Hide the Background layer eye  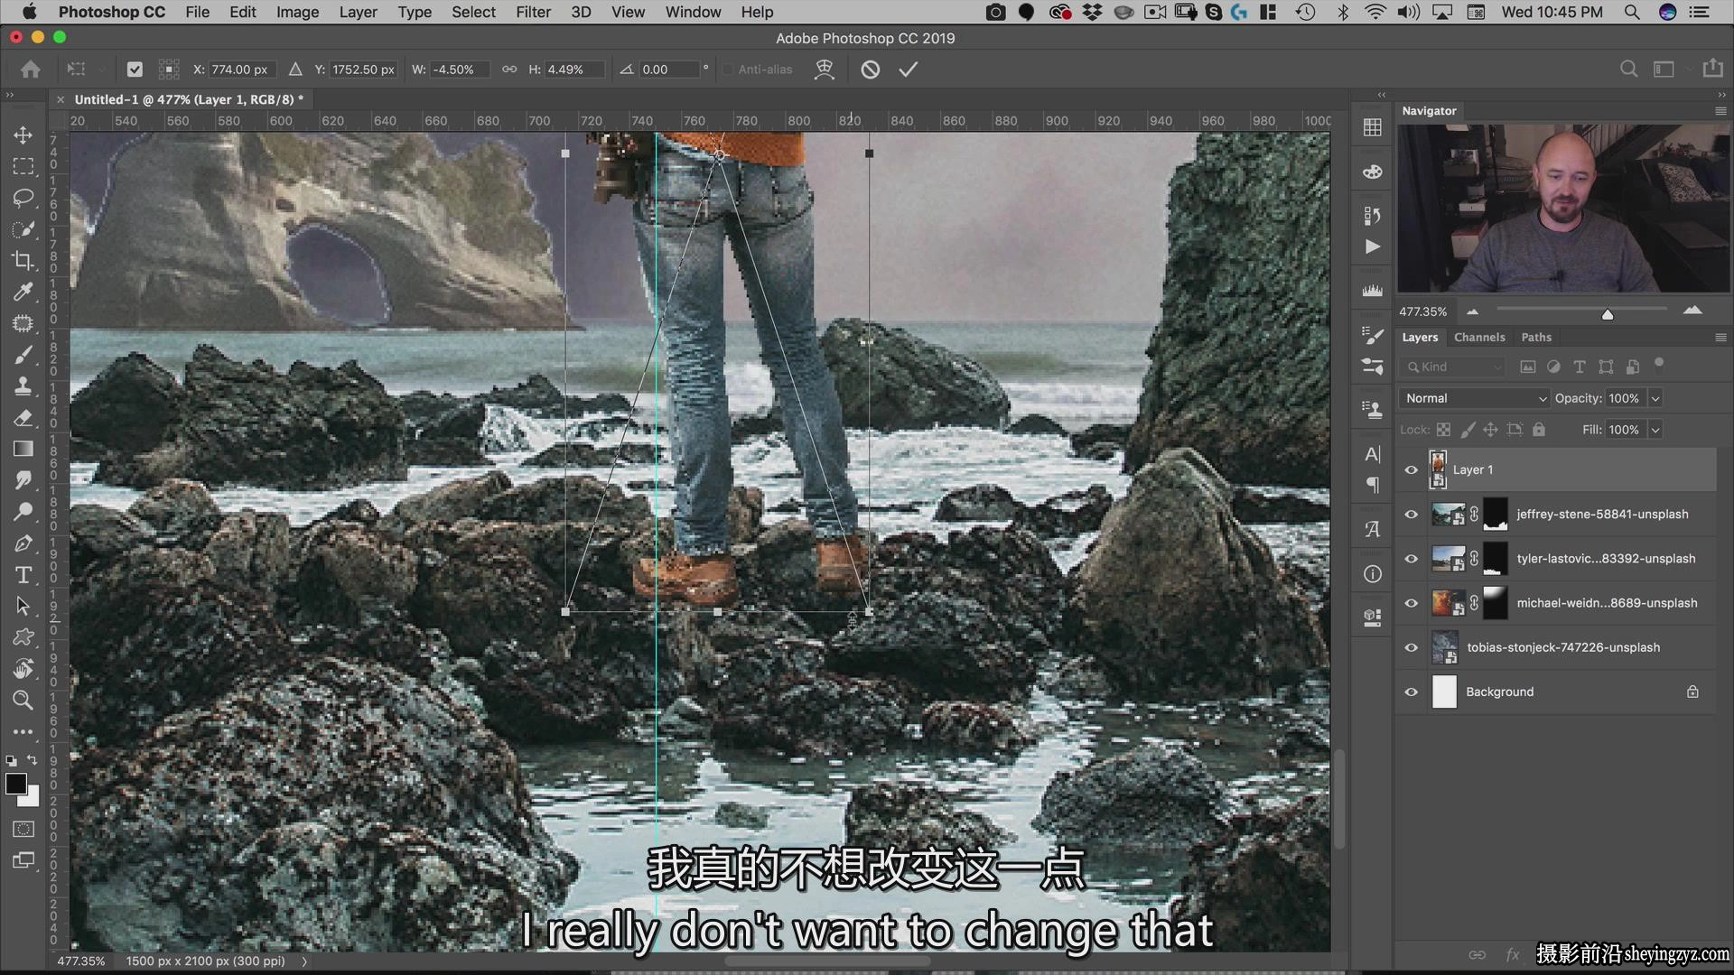1411,692
